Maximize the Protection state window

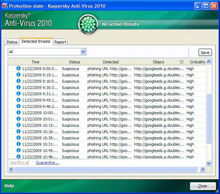coord(206,6)
